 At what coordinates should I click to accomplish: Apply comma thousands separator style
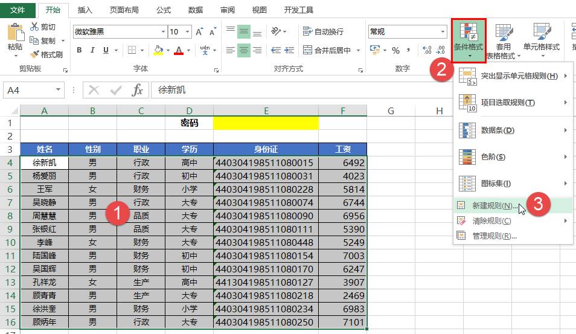click(x=409, y=50)
